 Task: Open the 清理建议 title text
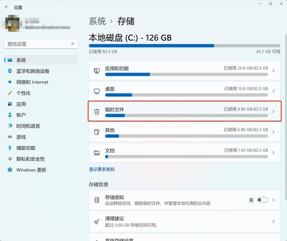[114, 219]
